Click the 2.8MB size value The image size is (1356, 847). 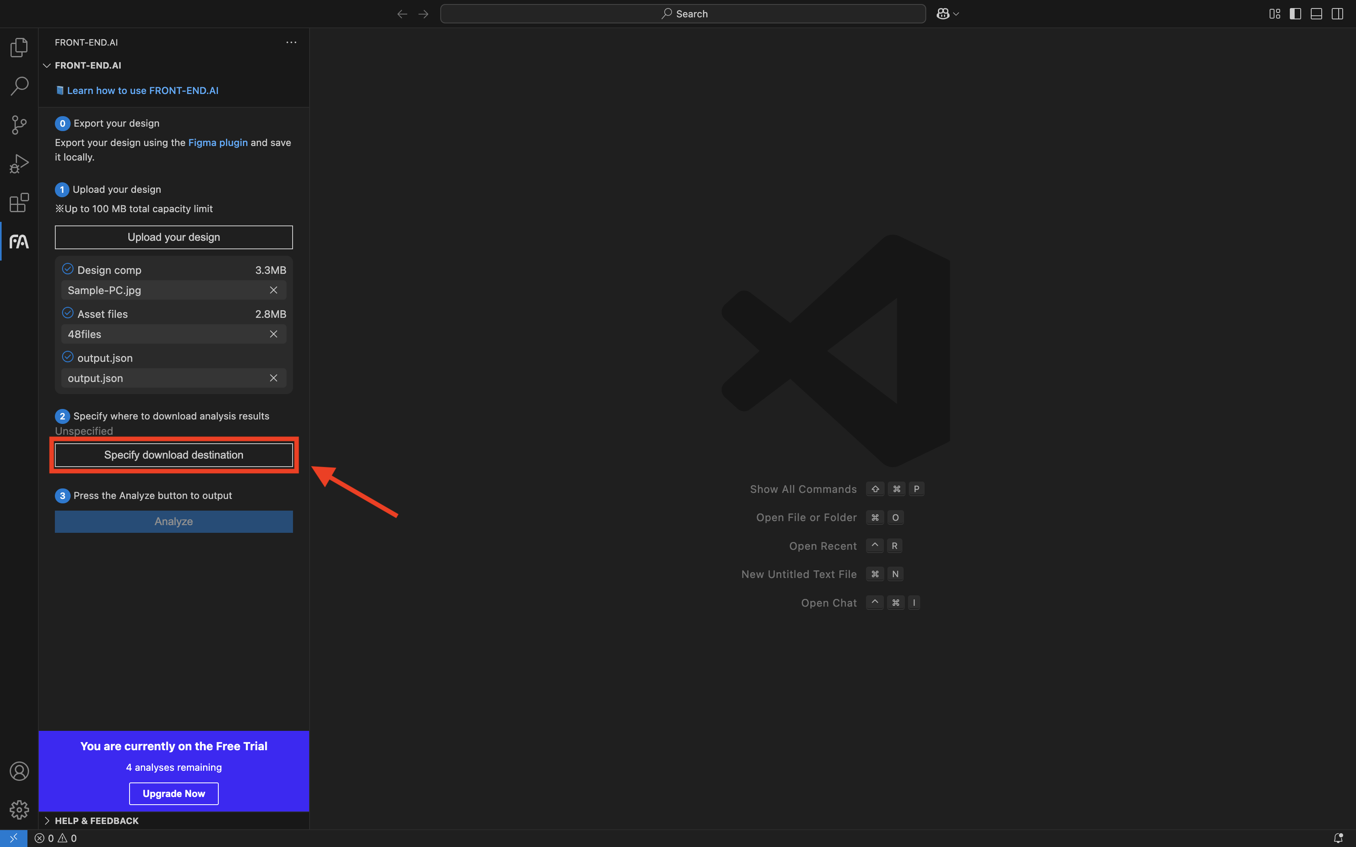pyautogui.click(x=271, y=314)
